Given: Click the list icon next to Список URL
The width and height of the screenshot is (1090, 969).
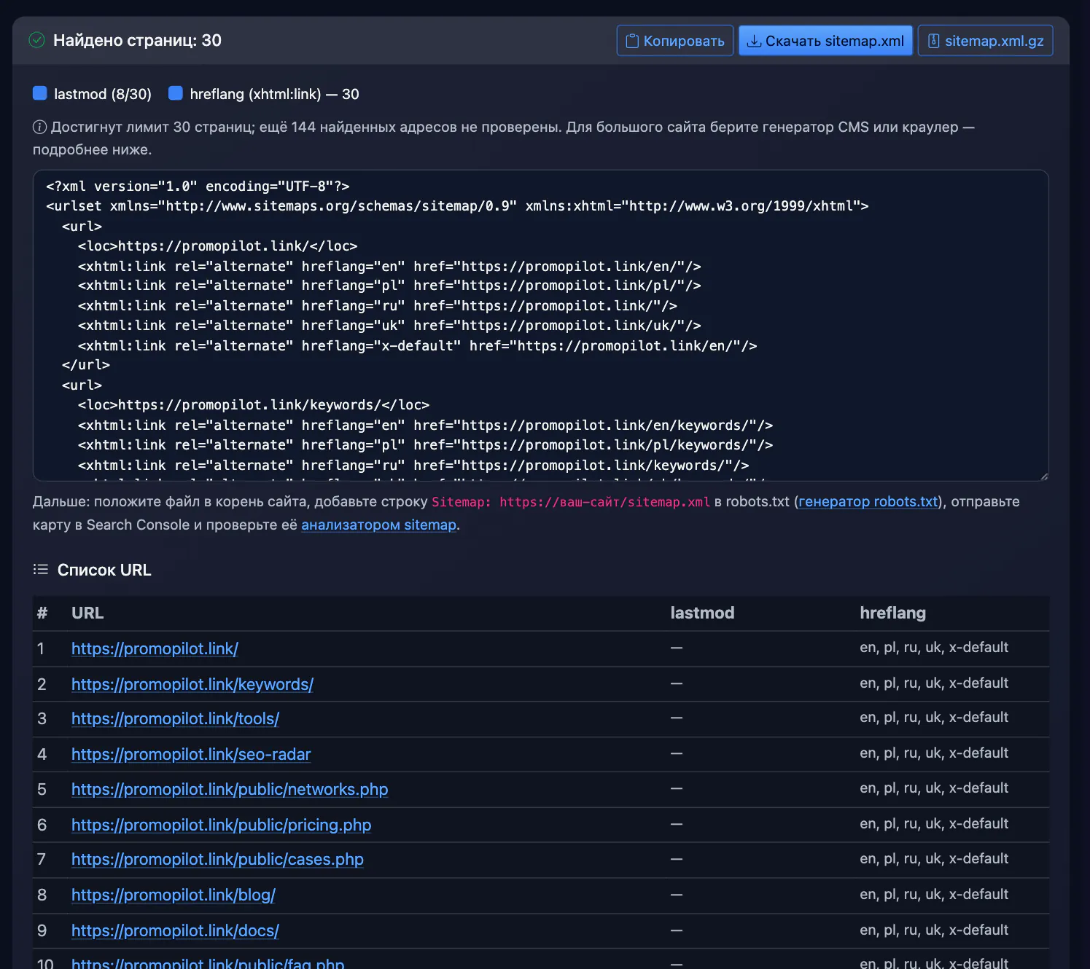Looking at the screenshot, I should 41,569.
